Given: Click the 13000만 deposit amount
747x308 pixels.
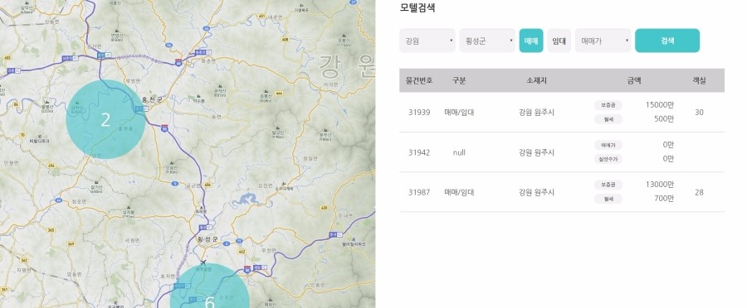Looking at the screenshot, I should point(660,185).
